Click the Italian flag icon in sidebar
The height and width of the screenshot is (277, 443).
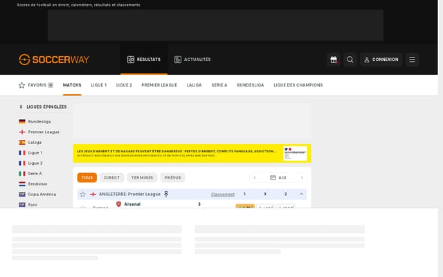coord(22,174)
